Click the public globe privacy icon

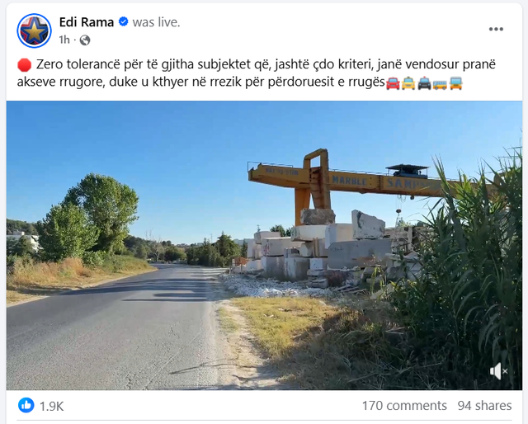[85, 40]
